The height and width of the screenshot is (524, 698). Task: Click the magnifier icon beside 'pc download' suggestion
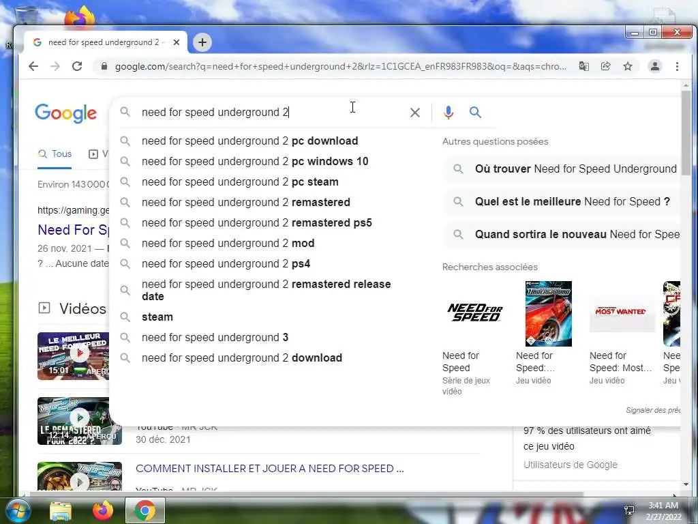[125, 141]
